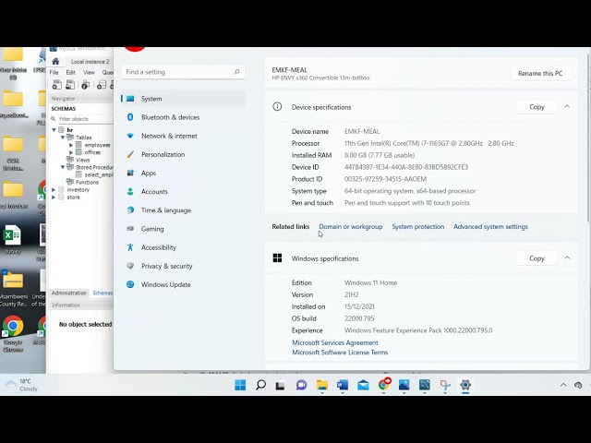Copy Windows specifications
The height and width of the screenshot is (443, 591).
[537, 258]
